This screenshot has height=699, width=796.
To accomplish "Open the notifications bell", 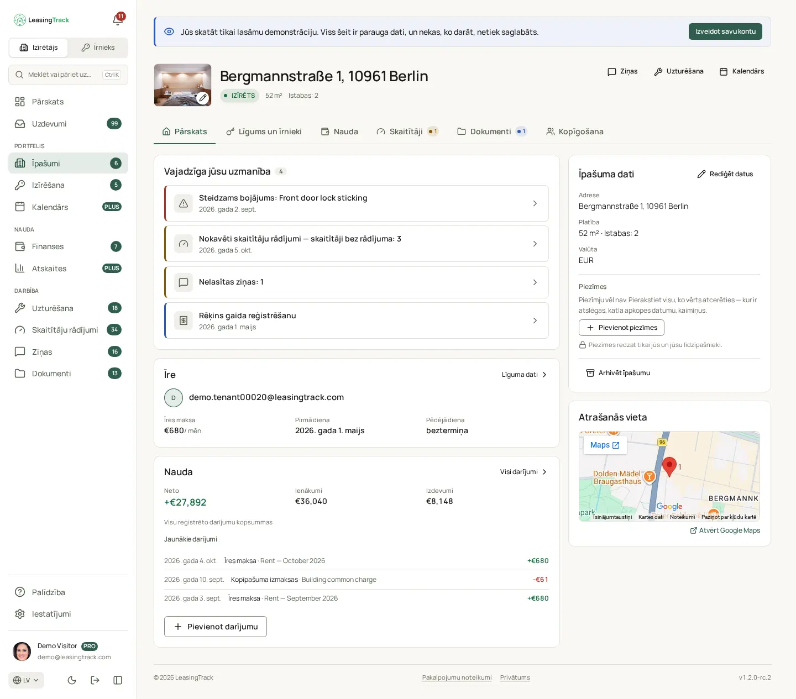I will 118,20.
